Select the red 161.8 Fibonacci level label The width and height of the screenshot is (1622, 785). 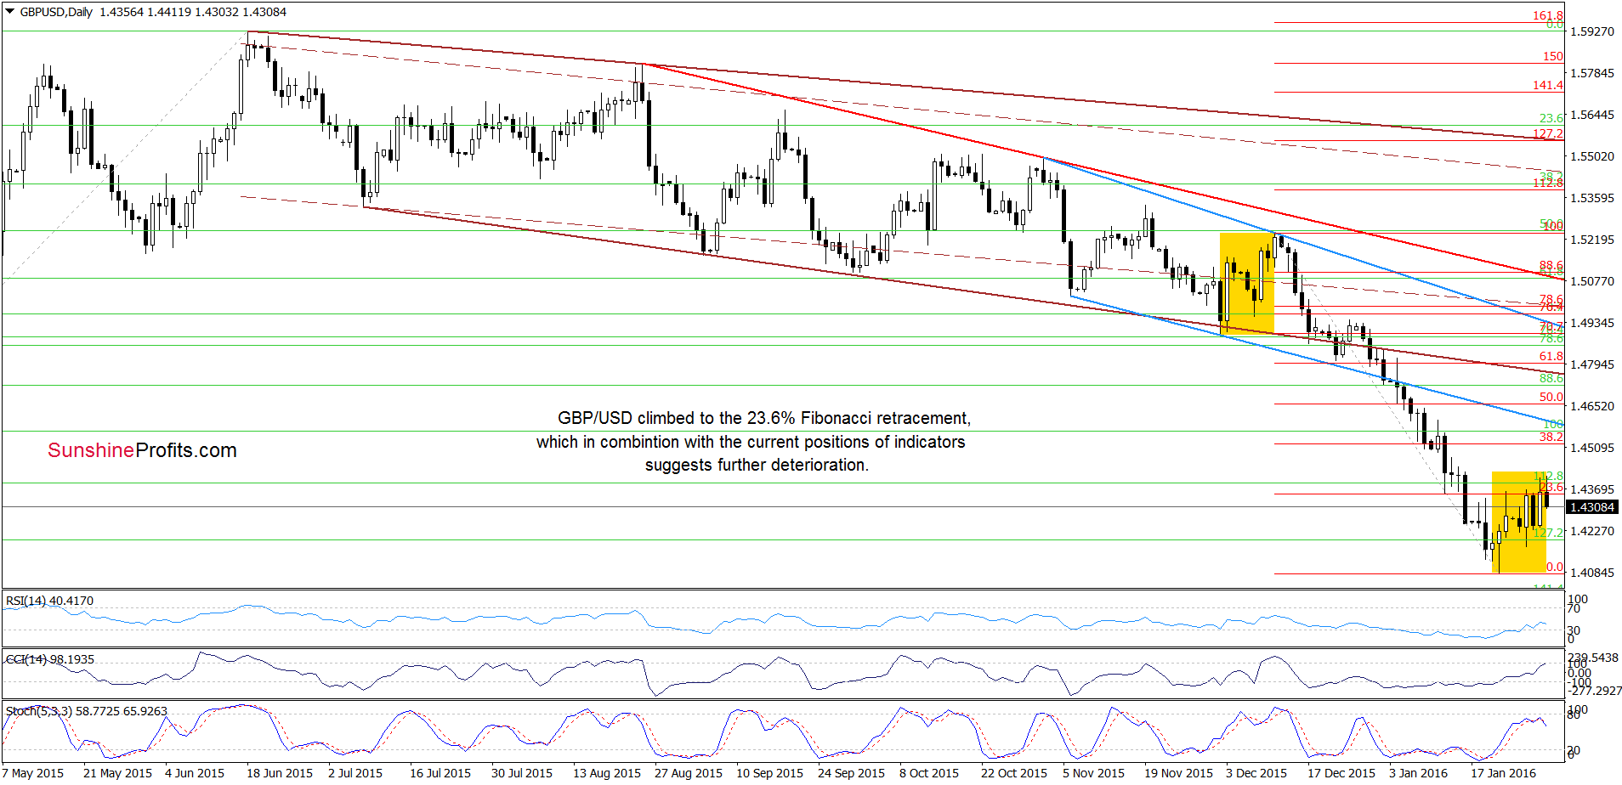click(x=1548, y=15)
